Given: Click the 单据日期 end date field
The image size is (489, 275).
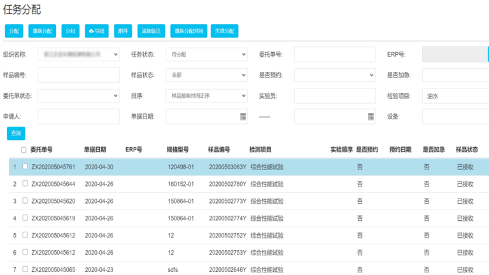Looking at the screenshot, I should point(335,116).
